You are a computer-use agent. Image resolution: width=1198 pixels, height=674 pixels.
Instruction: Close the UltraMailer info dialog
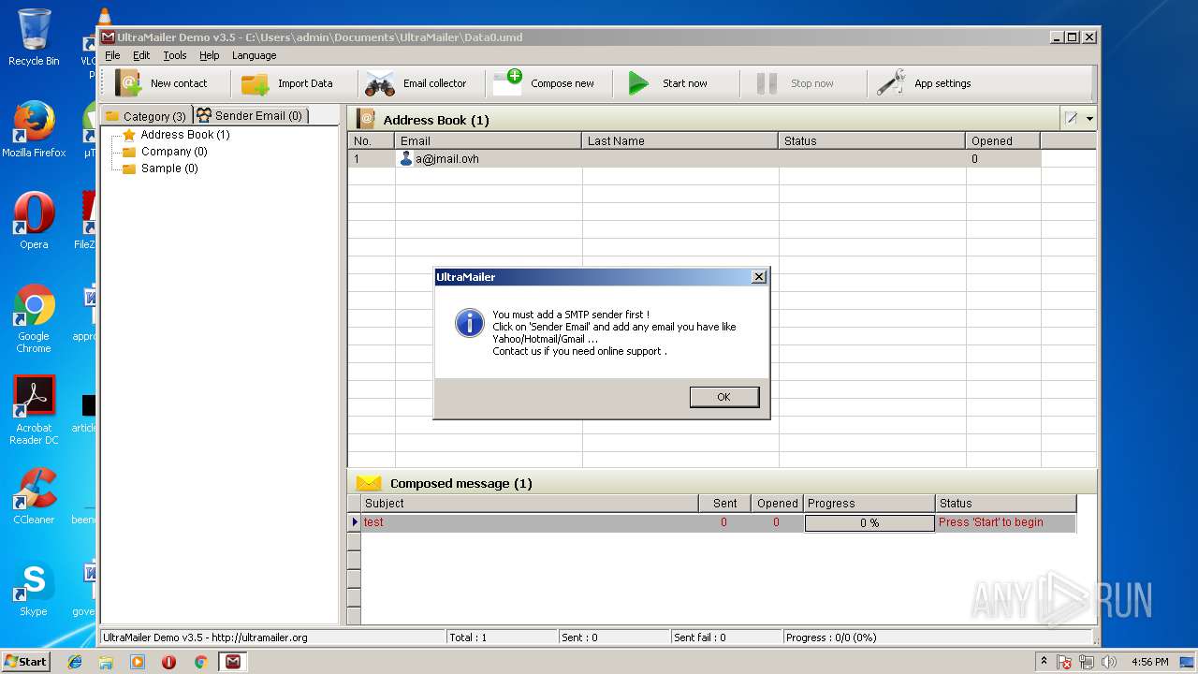759,276
